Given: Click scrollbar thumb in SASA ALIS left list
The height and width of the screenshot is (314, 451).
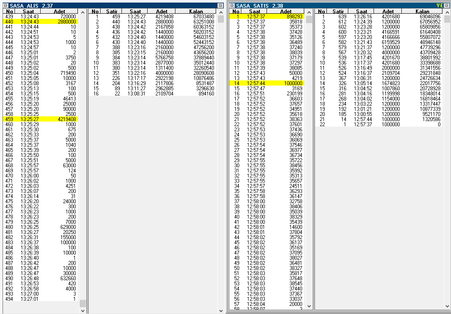Looking at the screenshot, I should click(x=83, y=303).
